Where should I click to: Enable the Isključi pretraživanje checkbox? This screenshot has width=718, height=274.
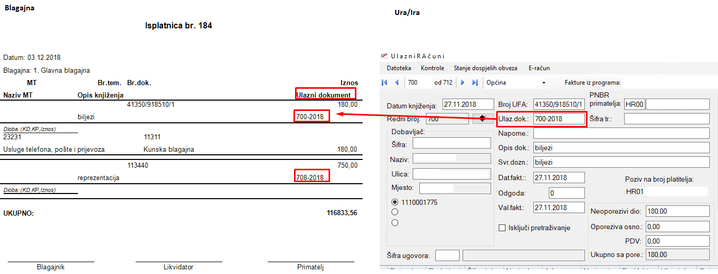[x=502, y=228]
